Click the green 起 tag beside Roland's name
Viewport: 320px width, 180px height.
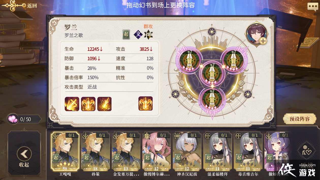point(126,34)
